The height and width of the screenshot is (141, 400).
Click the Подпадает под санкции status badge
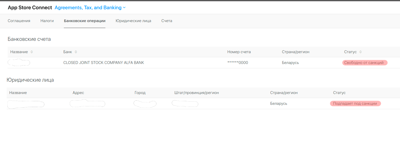tap(355, 104)
